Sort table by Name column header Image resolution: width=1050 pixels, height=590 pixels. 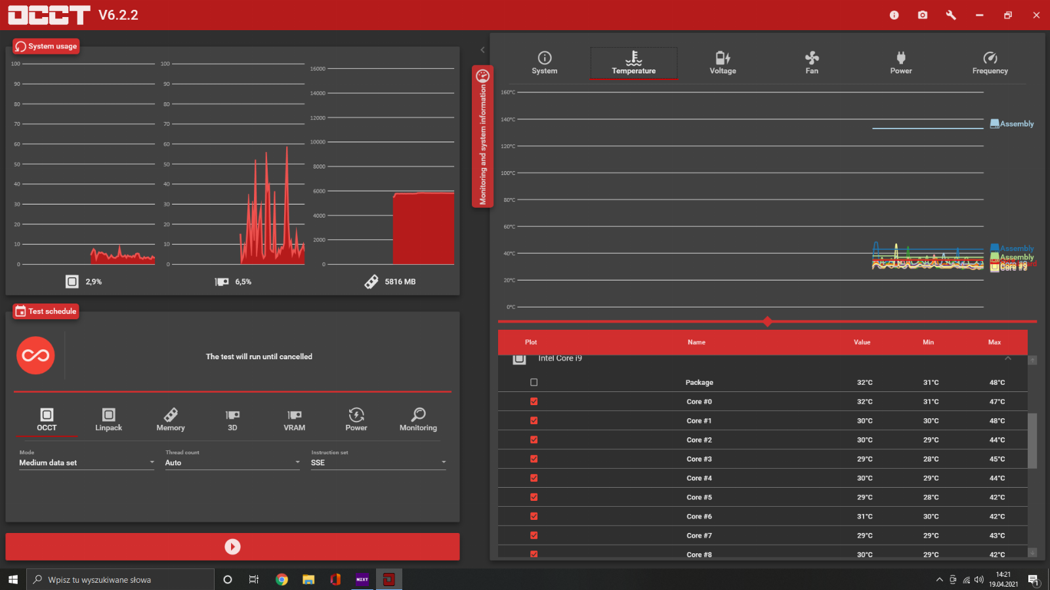tap(696, 342)
